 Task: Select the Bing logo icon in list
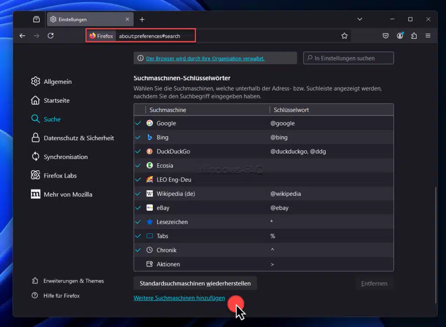pyautogui.click(x=150, y=137)
